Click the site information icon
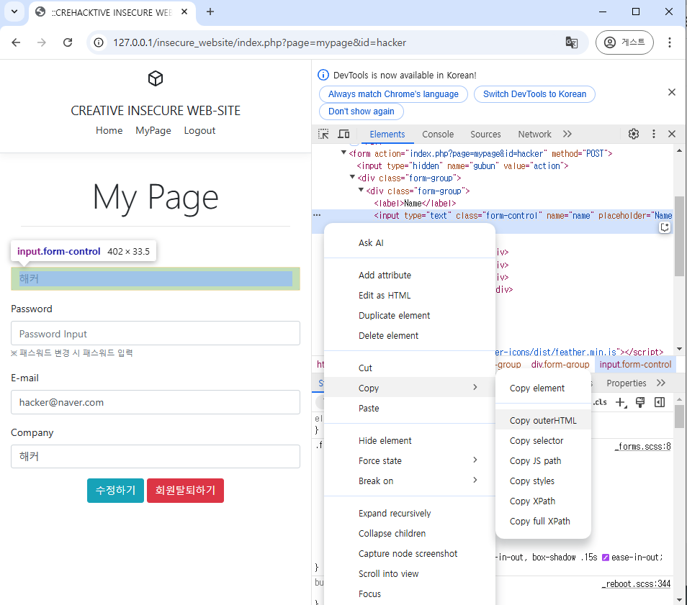This screenshot has width=687, height=605. 99,42
